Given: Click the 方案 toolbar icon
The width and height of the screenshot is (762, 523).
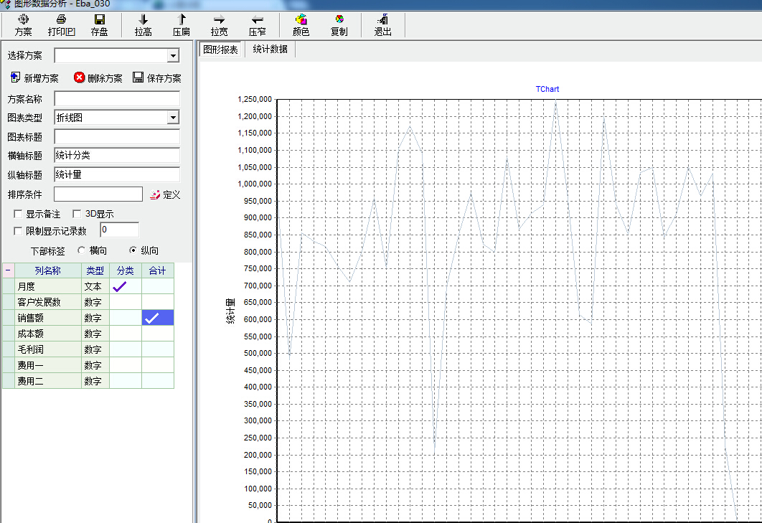Looking at the screenshot, I should 24,24.
